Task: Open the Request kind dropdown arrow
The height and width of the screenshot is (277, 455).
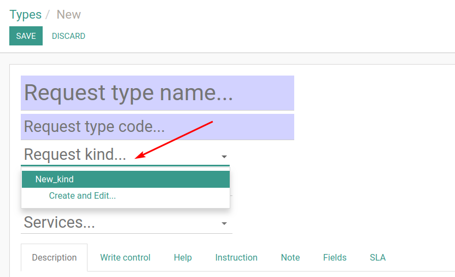Action: [224, 157]
